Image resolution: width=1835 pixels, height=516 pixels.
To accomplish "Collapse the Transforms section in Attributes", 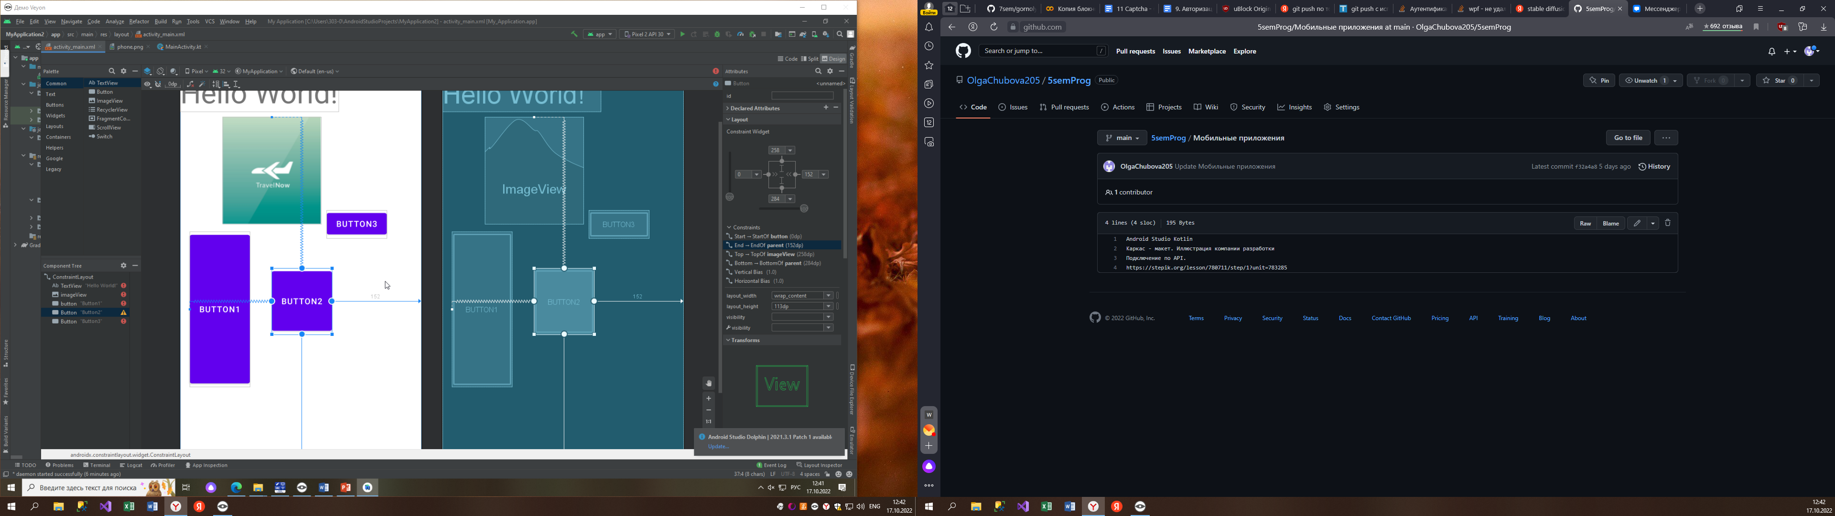I will (728, 341).
